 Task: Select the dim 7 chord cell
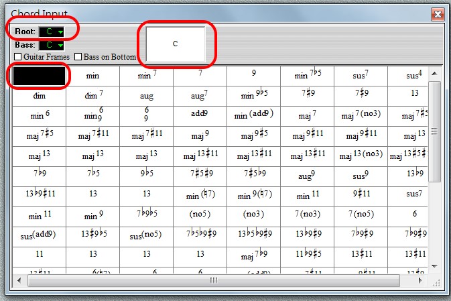click(x=93, y=96)
